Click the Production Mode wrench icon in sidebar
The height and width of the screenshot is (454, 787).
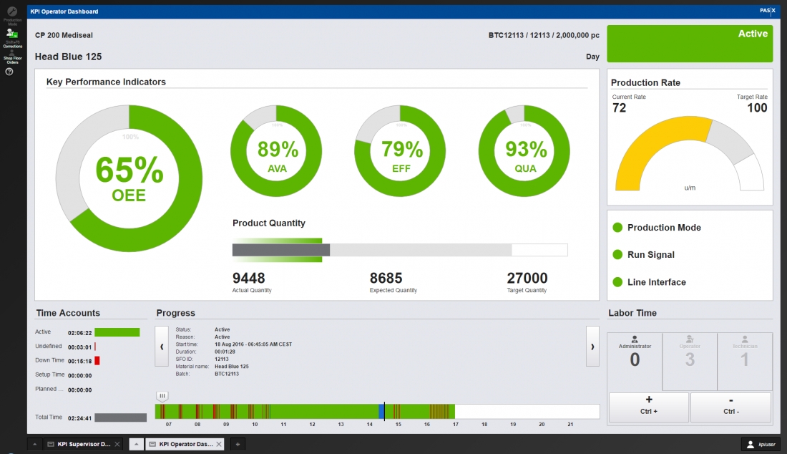11,12
